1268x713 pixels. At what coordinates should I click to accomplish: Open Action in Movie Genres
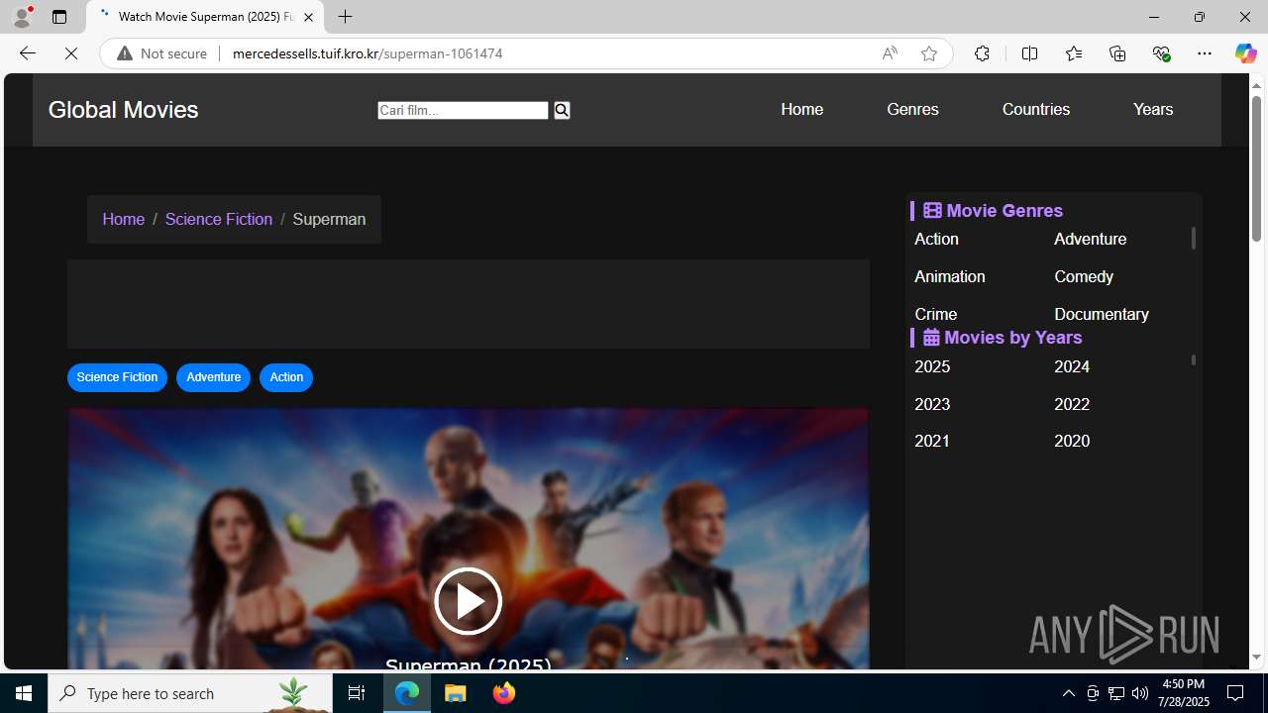click(936, 239)
